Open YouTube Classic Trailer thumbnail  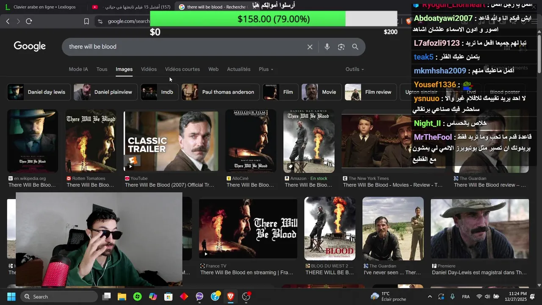point(171,141)
